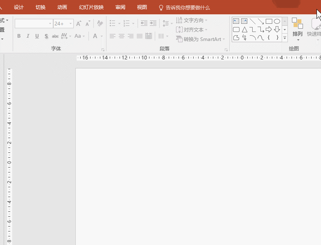
Task: Select the oval shape in gallery
Action: click(277, 21)
